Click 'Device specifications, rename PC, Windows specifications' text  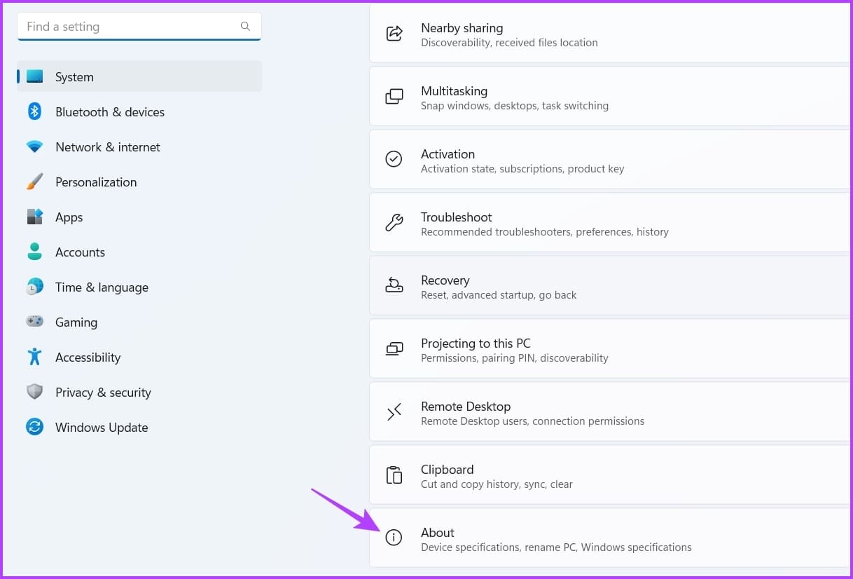point(556,547)
